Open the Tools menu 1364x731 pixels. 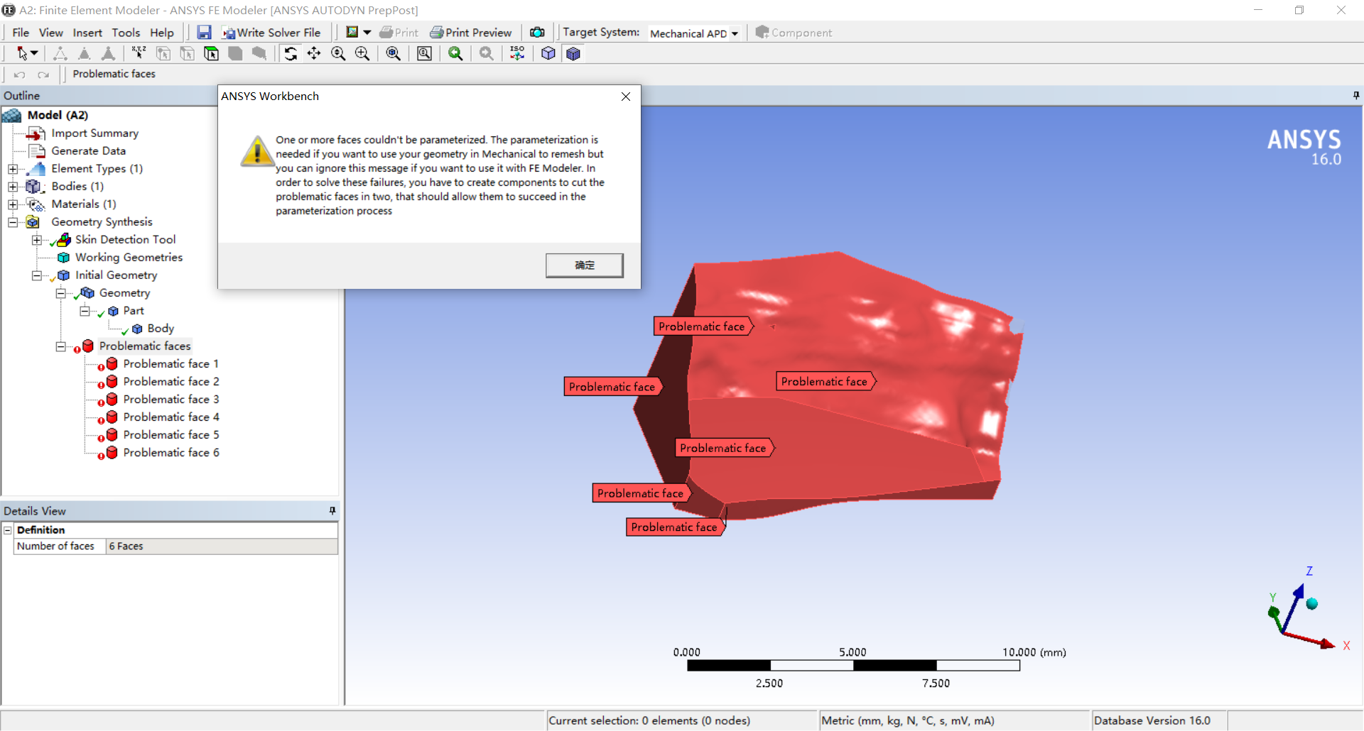point(126,33)
